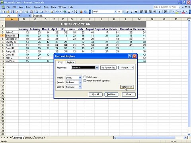The image size is (191, 143).
Task: Click the Increase Indent icon
Action: click(165, 12)
